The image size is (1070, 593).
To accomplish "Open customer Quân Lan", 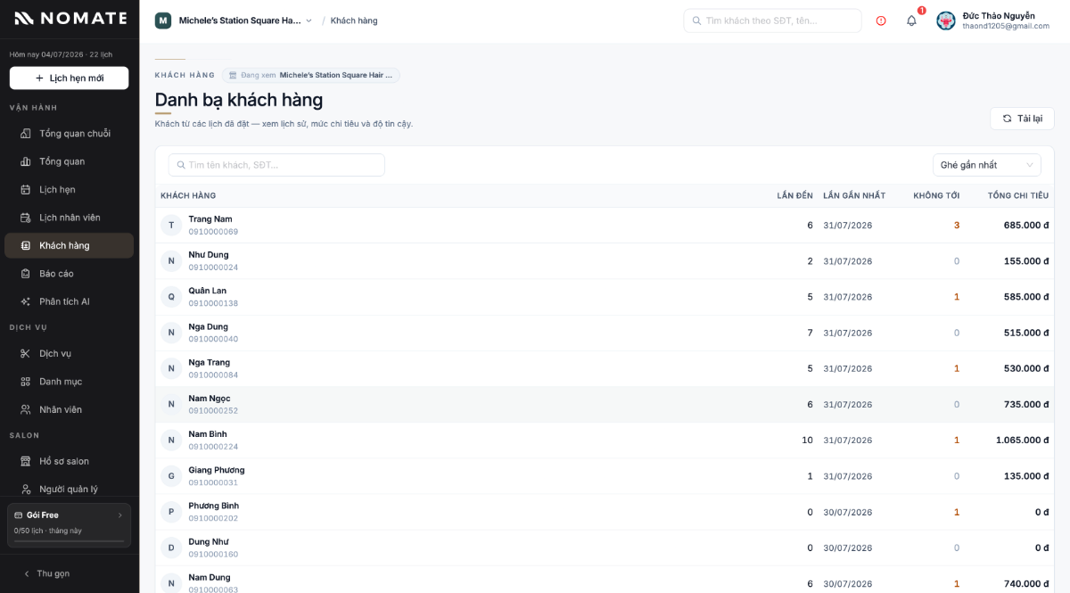I will pyautogui.click(x=605, y=297).
